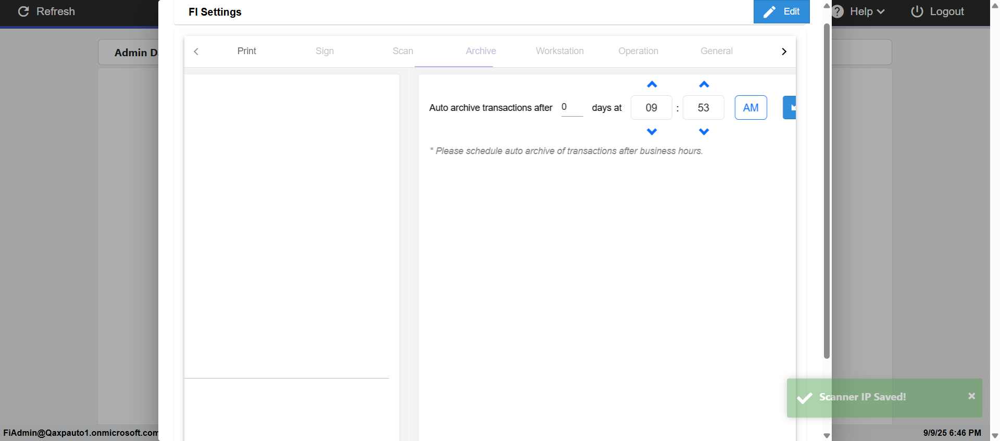Viewport: 1000px width, 441px height.
Task: Dismiss the Scanner IP Saved notification
Action: 971,396
